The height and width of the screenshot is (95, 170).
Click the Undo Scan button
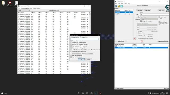click(x=161, y=10)
